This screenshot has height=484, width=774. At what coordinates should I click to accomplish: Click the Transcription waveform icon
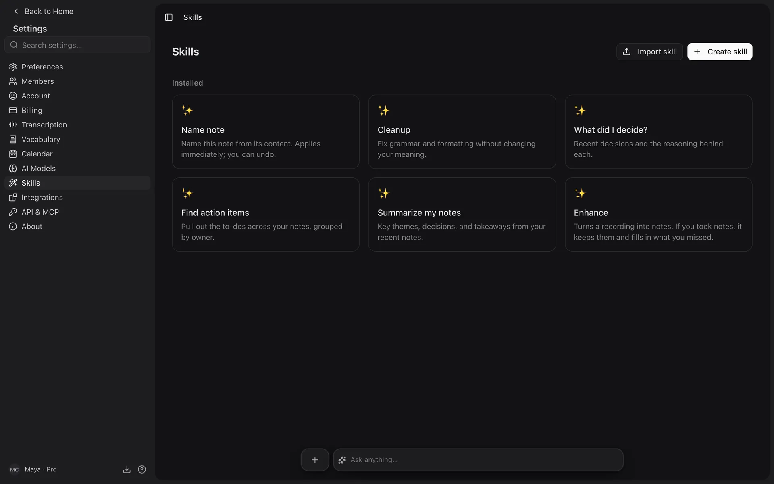pyautogui.click(x=13, y=125)
